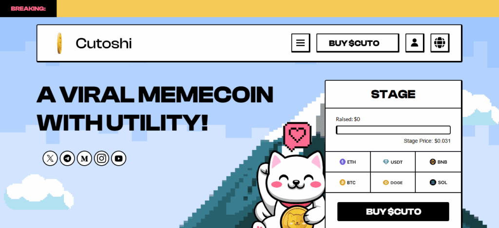Open the Telegram social link

[x=67, y=158]
